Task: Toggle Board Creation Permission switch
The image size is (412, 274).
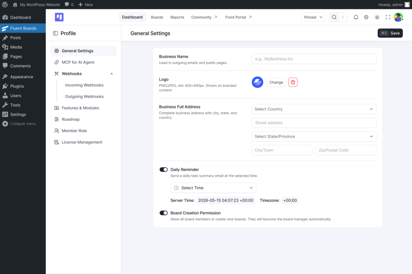Action: coord(163,213)
